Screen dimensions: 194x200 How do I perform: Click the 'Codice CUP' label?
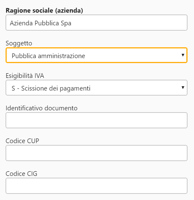[22, 141]
